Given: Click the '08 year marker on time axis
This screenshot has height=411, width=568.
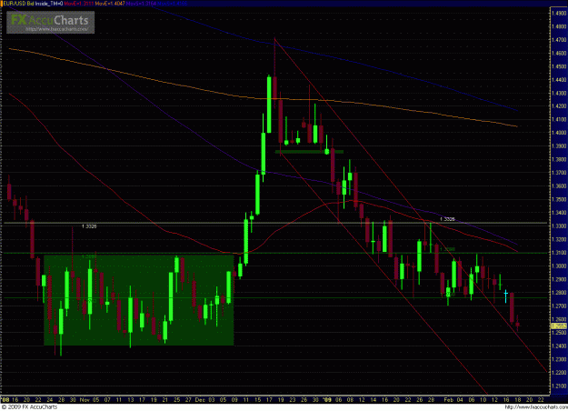Looking at the screenshot, I should (5, 400).
